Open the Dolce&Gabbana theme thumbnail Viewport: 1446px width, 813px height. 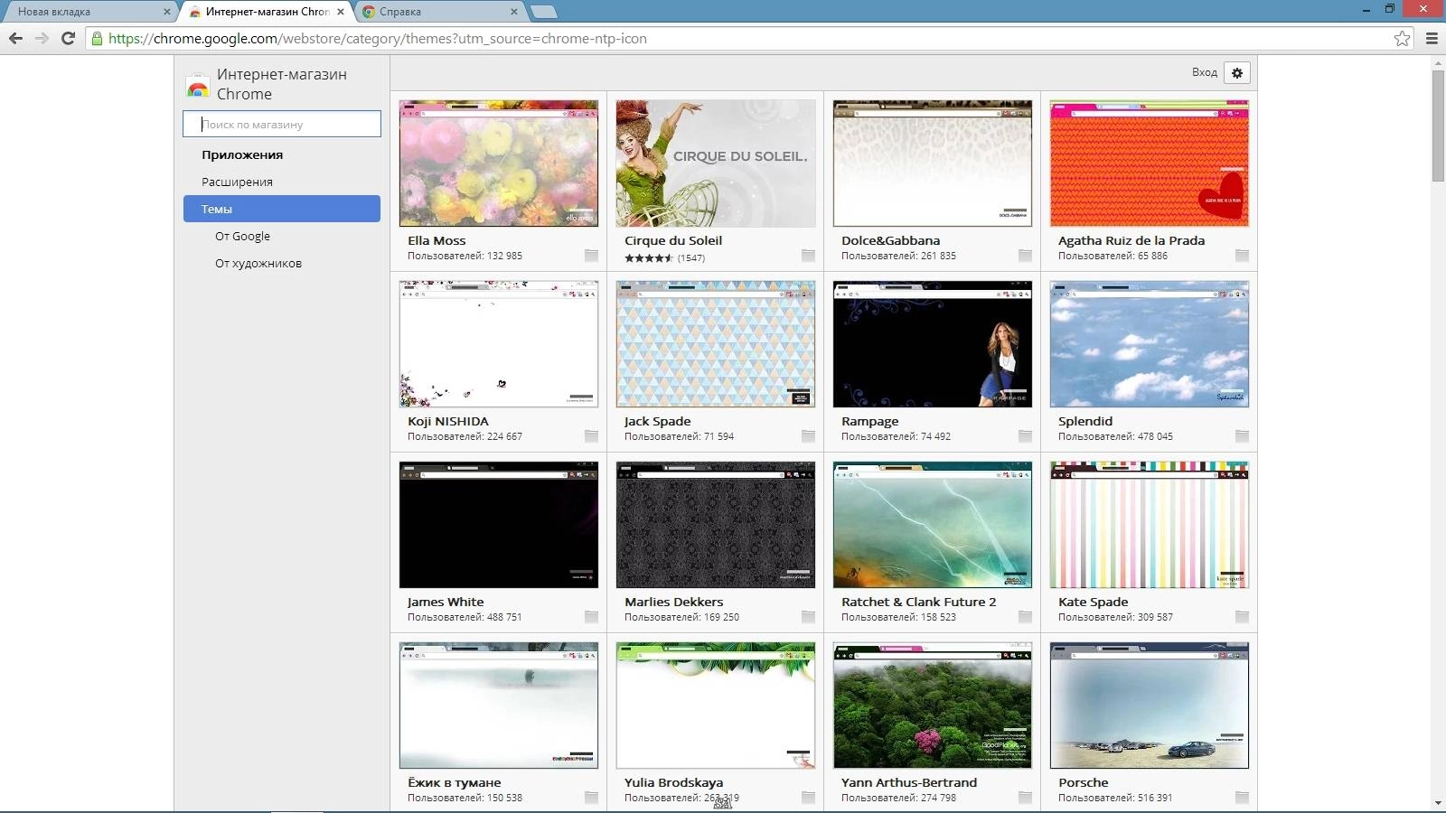click(933, 164)
